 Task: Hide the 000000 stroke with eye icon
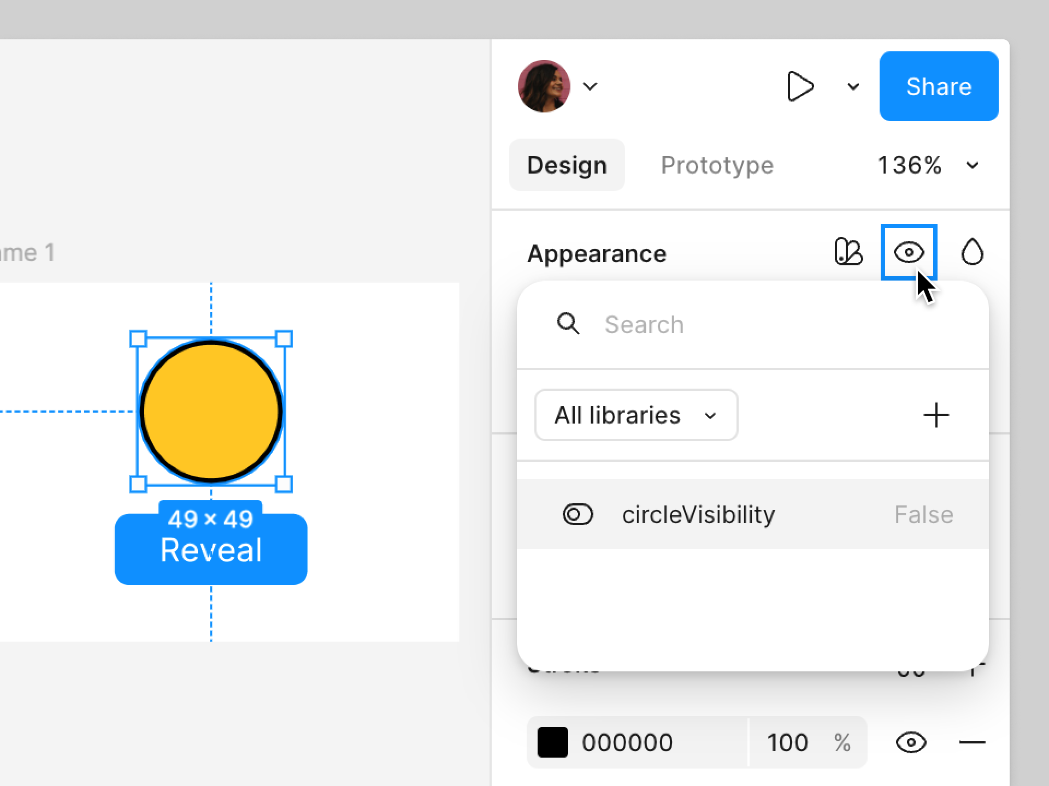point(911,742)
